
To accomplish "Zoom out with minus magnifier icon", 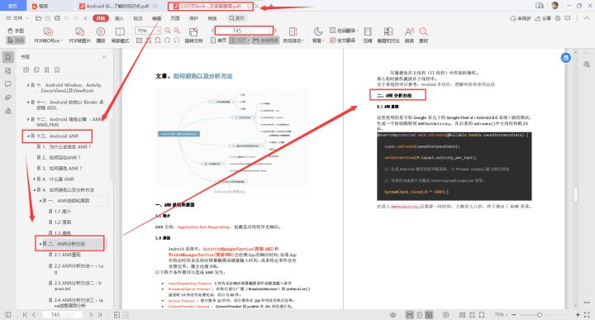I will point(167,31).
